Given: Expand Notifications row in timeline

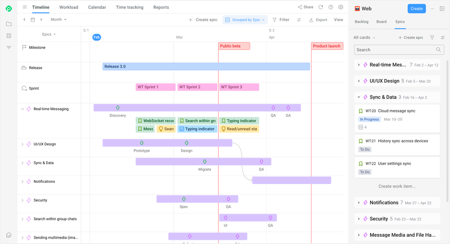Looking at the screenshot, I should click(x=23, y=181).
